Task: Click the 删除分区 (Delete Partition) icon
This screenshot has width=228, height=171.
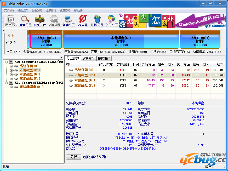Action: [97, 20]
